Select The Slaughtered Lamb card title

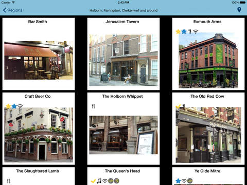coord(38,171)
